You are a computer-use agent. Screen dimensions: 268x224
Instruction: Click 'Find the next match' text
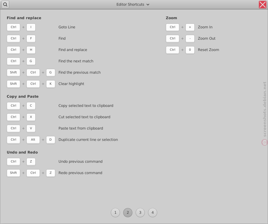76,61
